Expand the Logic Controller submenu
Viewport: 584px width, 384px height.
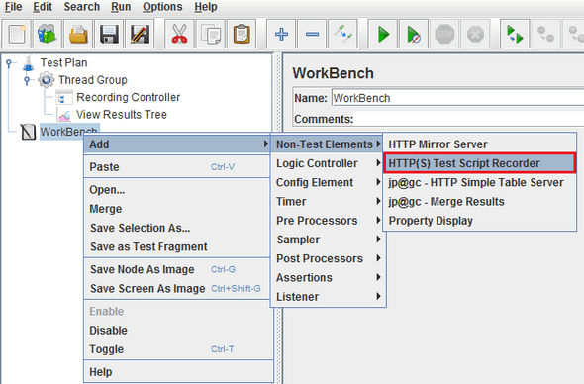(x=328, y=163)
